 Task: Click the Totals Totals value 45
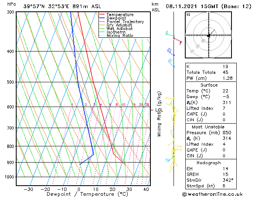click(225, 72)
